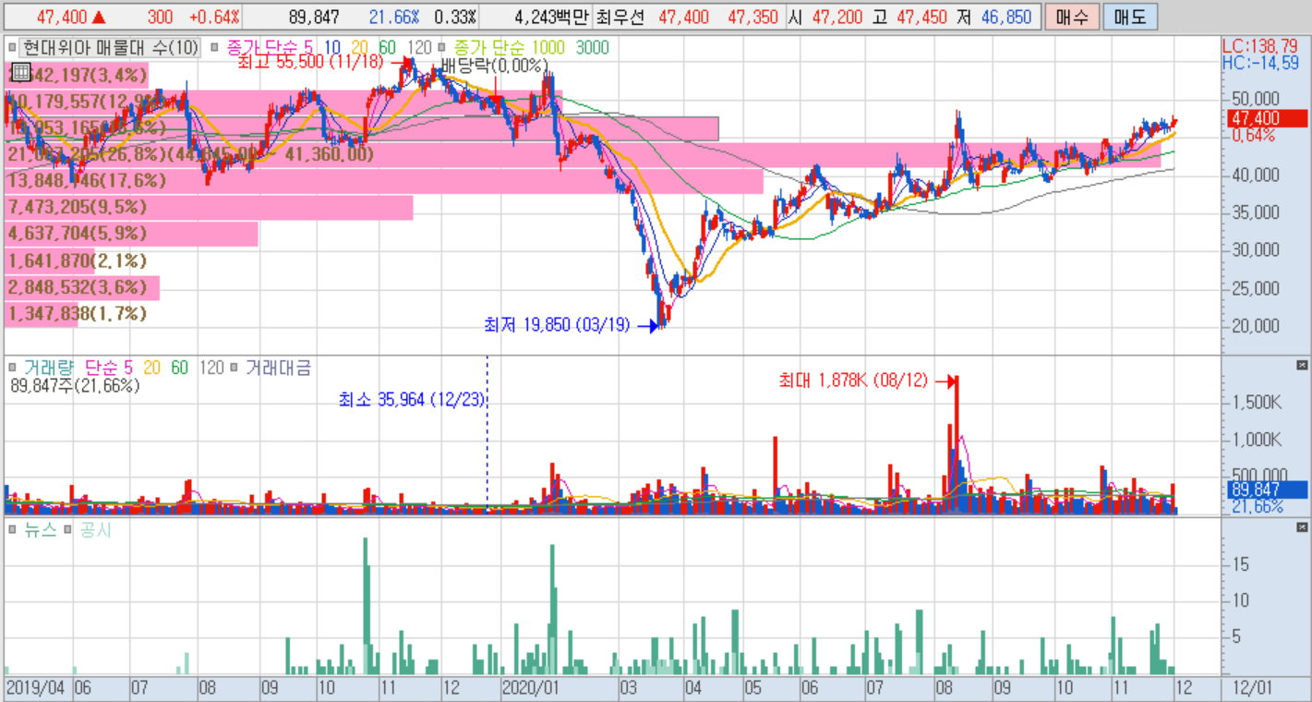Select the 현대위아 매물대 수(10) indicator label

click(x=109, y=48)
